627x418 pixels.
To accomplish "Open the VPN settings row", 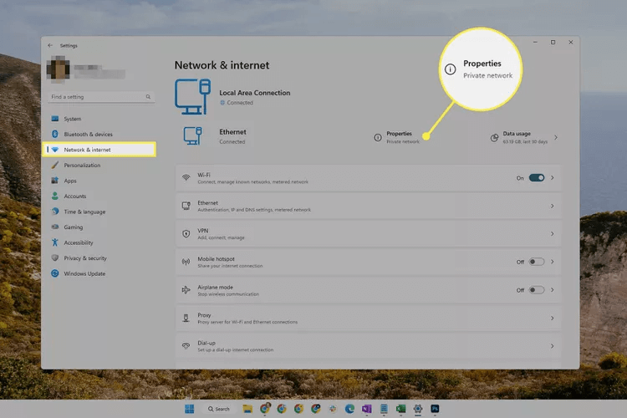I will pos(368,234).
